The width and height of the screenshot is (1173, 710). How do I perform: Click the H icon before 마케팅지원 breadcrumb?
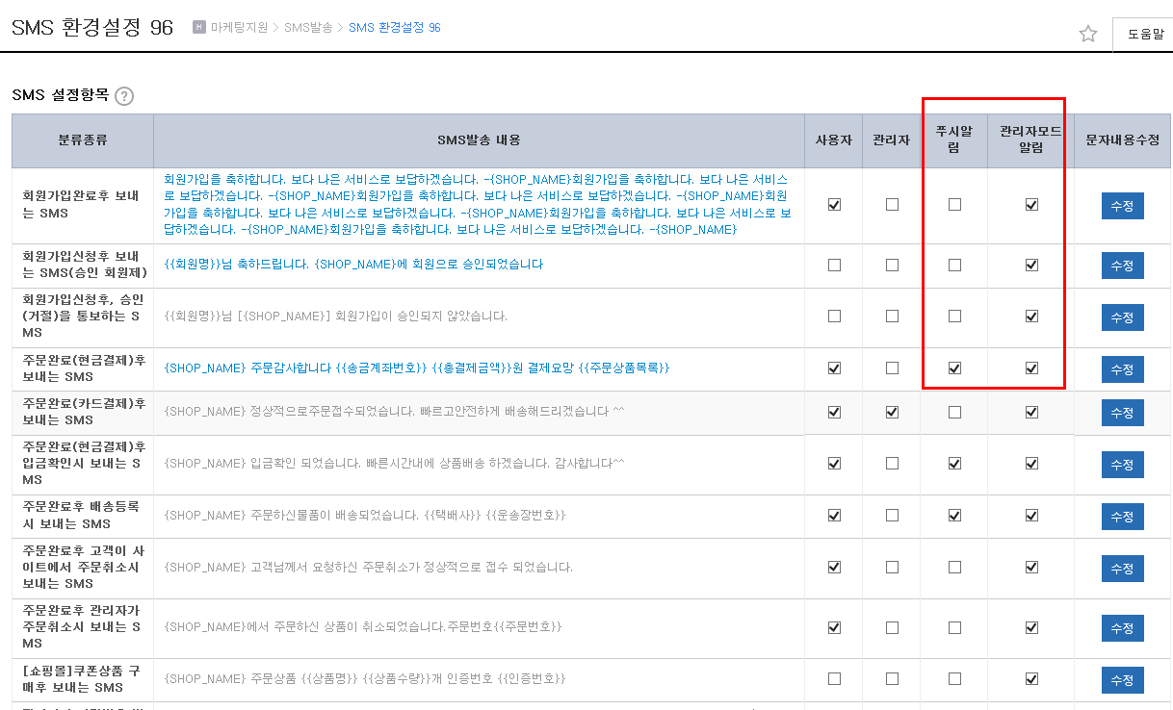199,28
